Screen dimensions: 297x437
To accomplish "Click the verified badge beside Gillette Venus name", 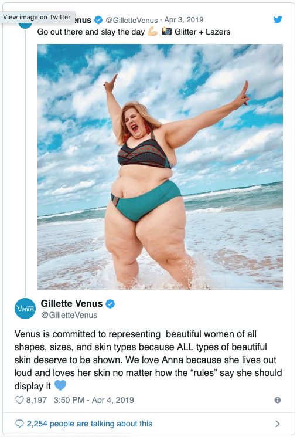I will point(111,303).
